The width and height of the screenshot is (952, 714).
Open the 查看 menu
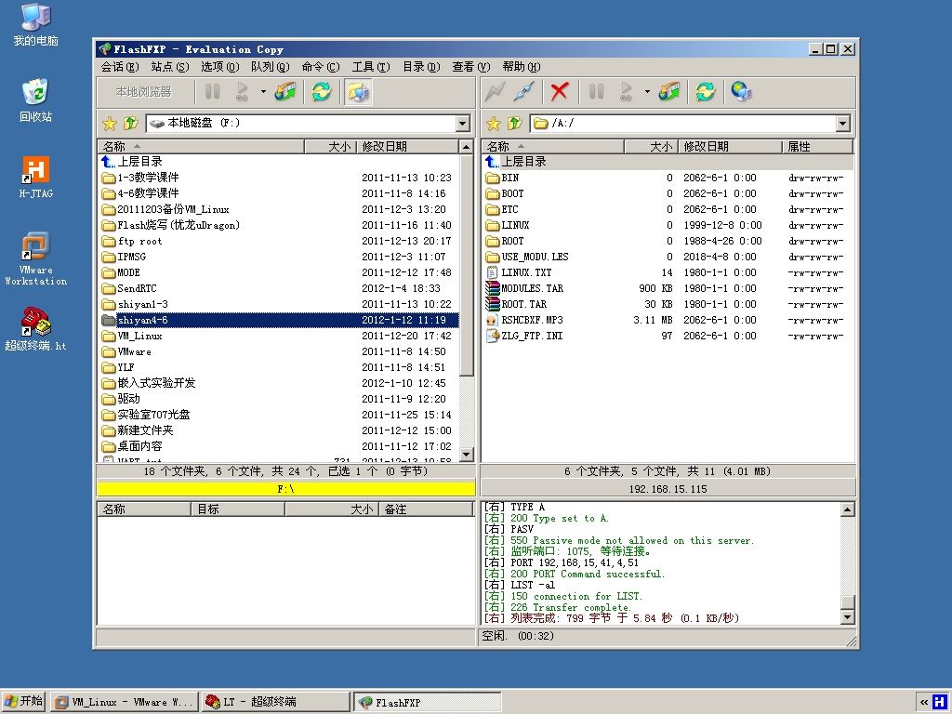click(x=471, y=67)
